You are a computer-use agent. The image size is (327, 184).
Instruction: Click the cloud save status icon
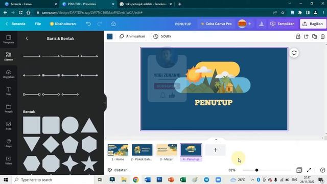pyautogui.click(x=113, y=24)
